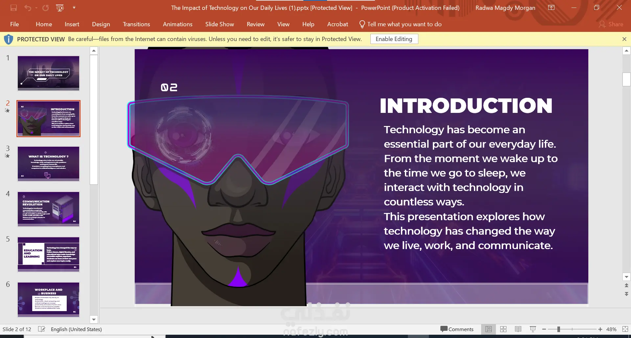
Task: Redo the last action
Action: coord(45,8)
